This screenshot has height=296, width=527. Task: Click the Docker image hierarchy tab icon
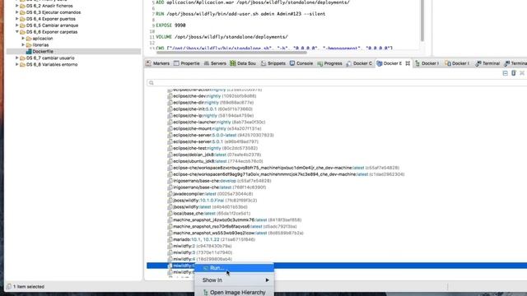[417, 63]
